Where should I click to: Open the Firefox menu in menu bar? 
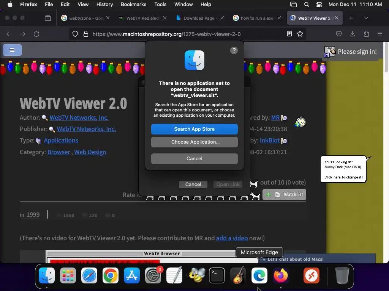coord(28,4)
